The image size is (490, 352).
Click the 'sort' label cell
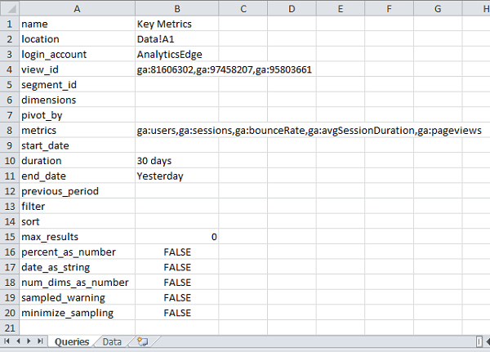click(78, 221)
